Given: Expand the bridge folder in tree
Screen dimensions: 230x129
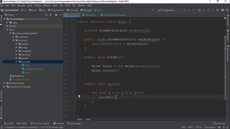Looking at the screenshot, I should coord(17,47).
